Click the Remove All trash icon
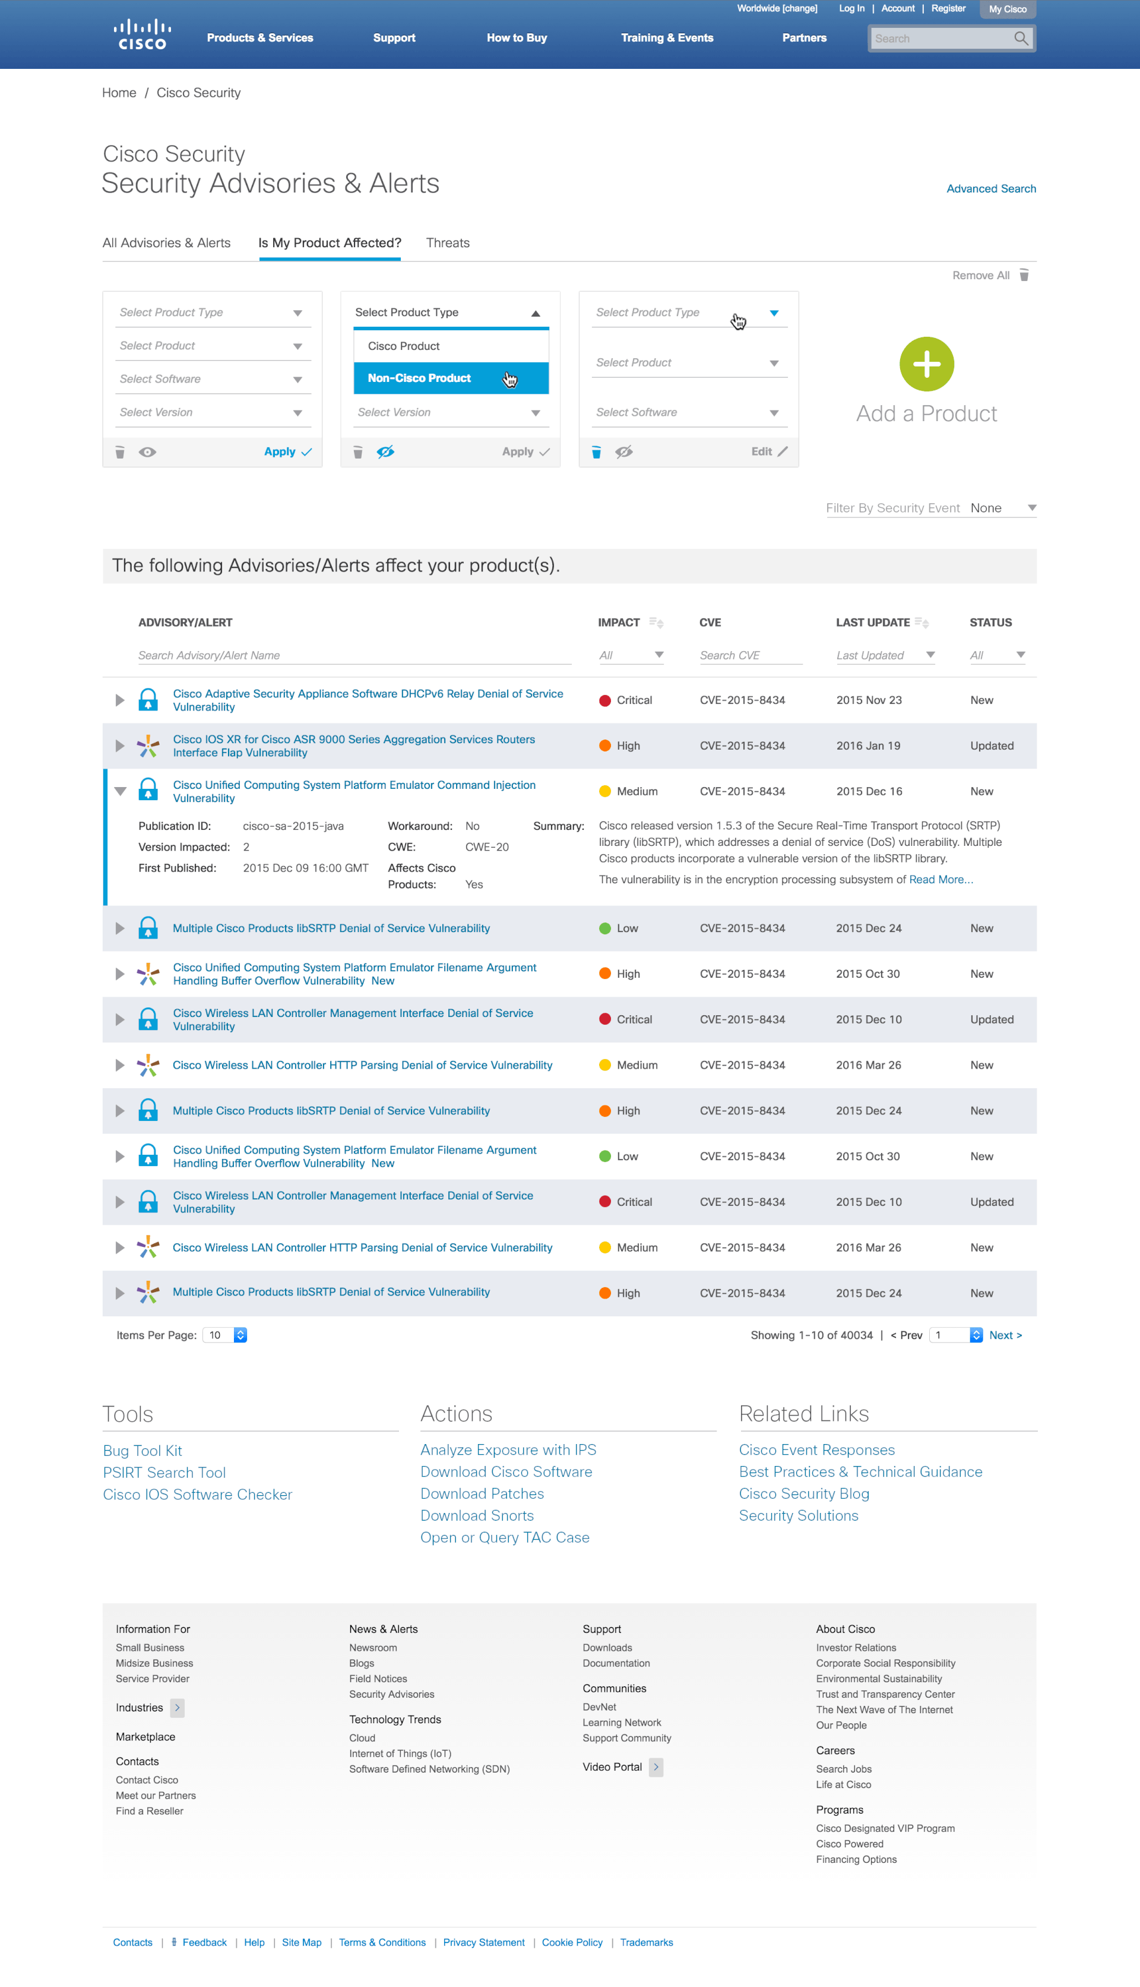Screen dimensions: 1140x1987 (1024, 276)
